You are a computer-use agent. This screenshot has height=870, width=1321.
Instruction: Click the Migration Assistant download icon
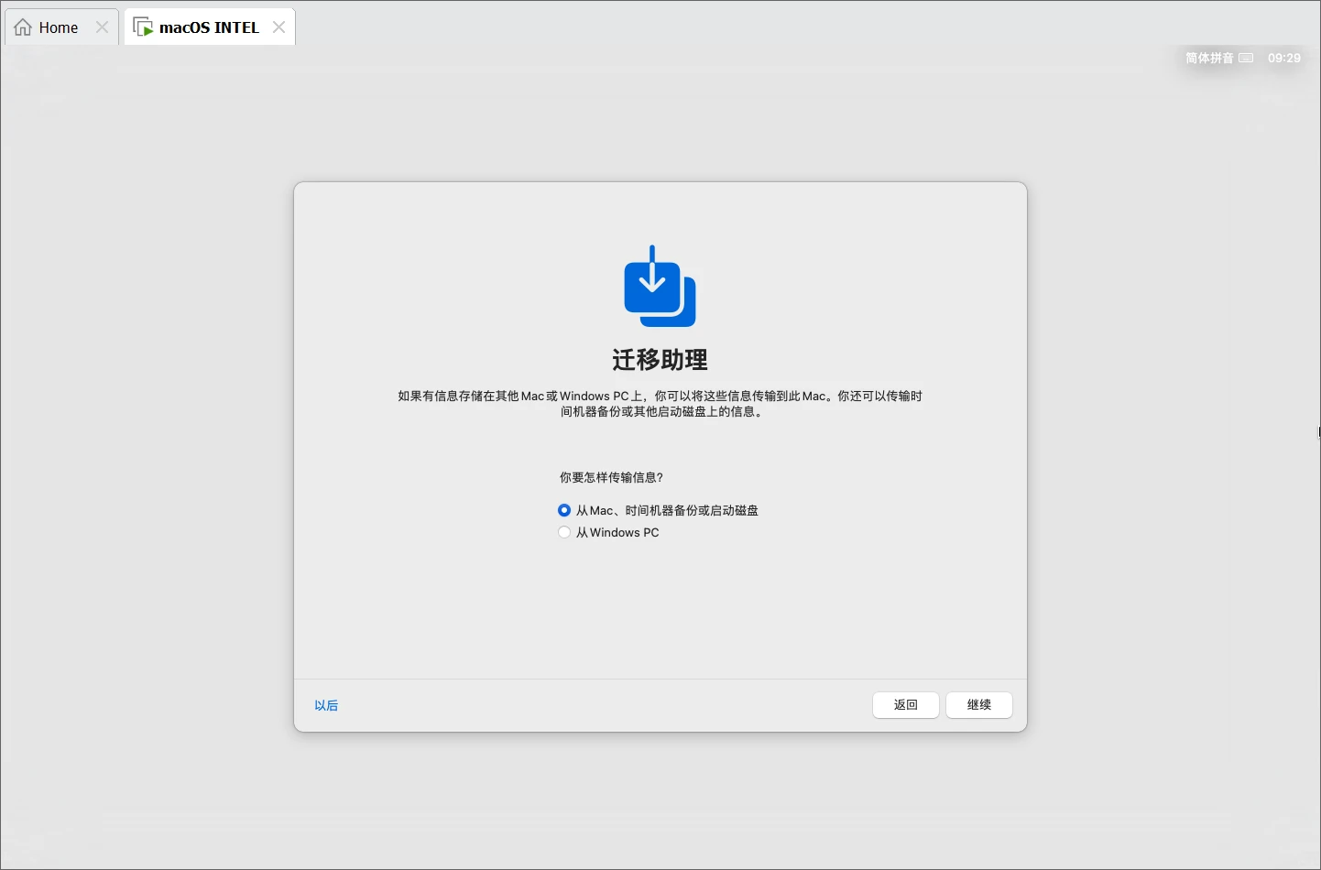pos(660,286)
